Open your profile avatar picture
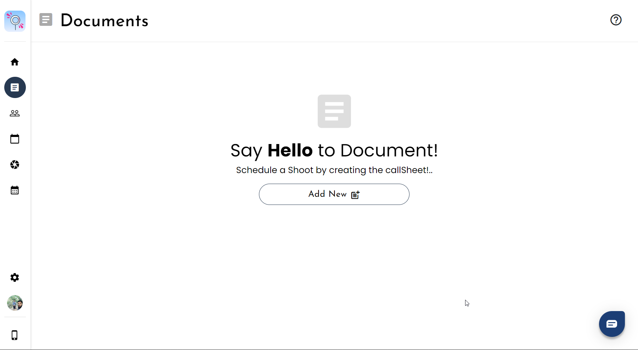Image resolution: width=638 pixels, height=350 pixels. [15, 303]
